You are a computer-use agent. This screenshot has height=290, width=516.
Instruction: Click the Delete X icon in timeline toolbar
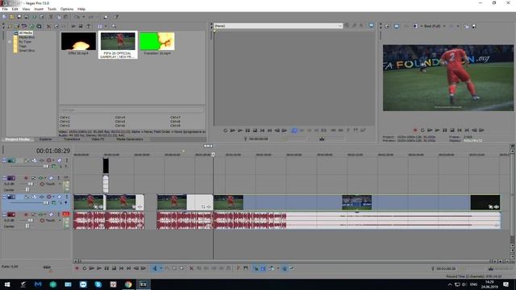(191, 268)
